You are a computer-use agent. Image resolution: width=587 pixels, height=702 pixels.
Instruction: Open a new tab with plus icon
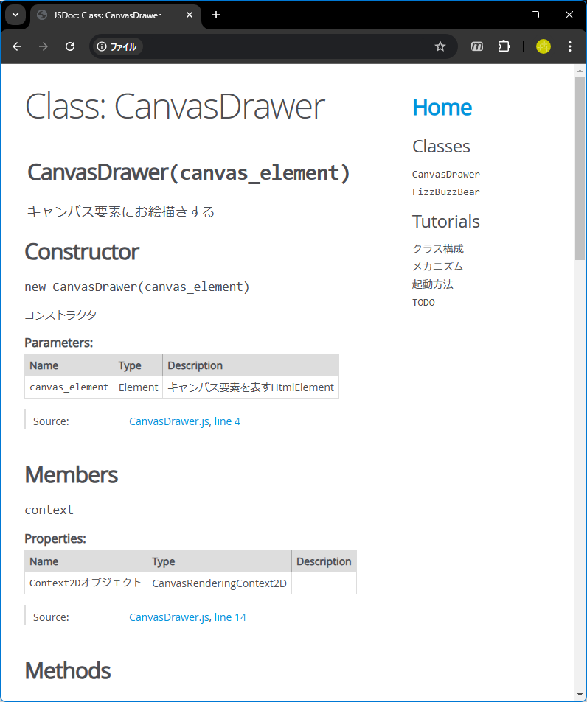coord(216,15)
